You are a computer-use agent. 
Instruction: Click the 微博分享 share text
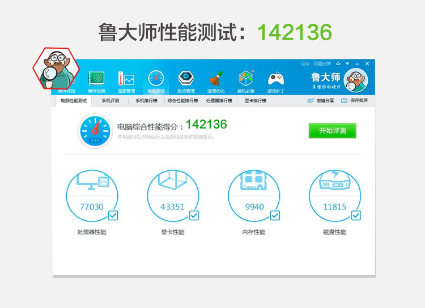(x=325, y=101)
